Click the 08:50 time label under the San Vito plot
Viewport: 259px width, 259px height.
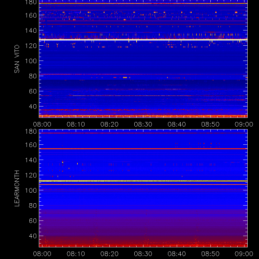pos(210,124)
